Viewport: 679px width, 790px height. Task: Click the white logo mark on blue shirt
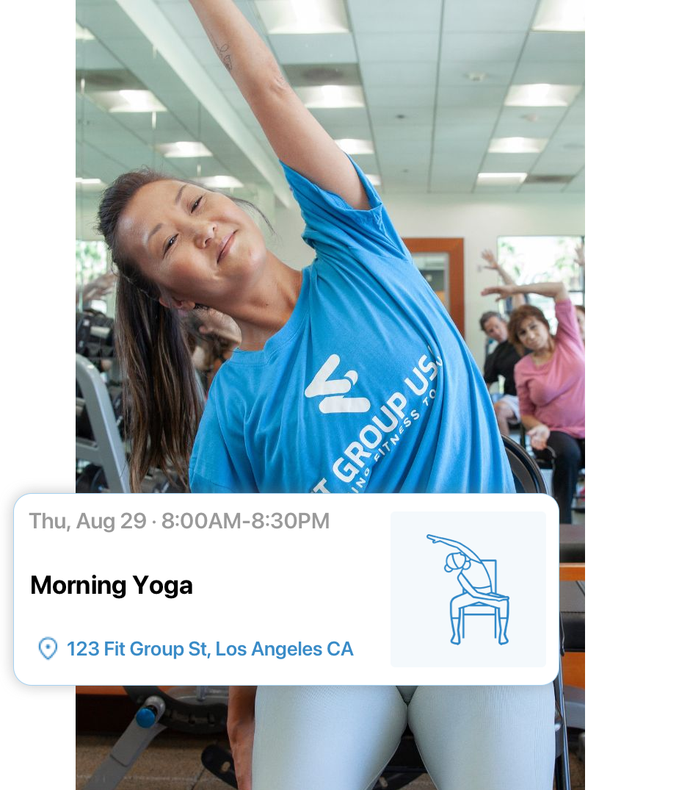(337, 384)
